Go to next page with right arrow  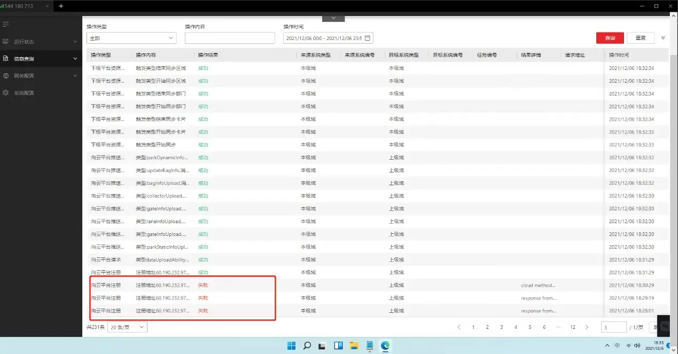pos(587,327)
